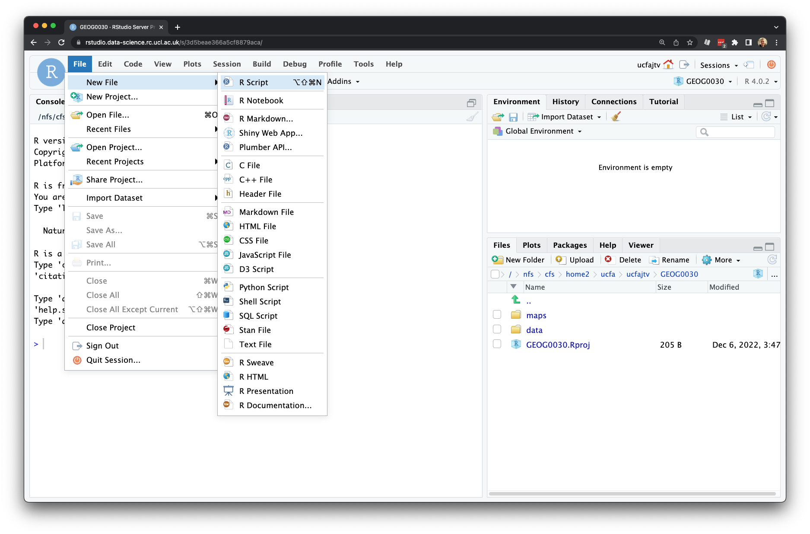Click the Files pane horizontal scrollbar
810x534 pixels.
(632, 493)
